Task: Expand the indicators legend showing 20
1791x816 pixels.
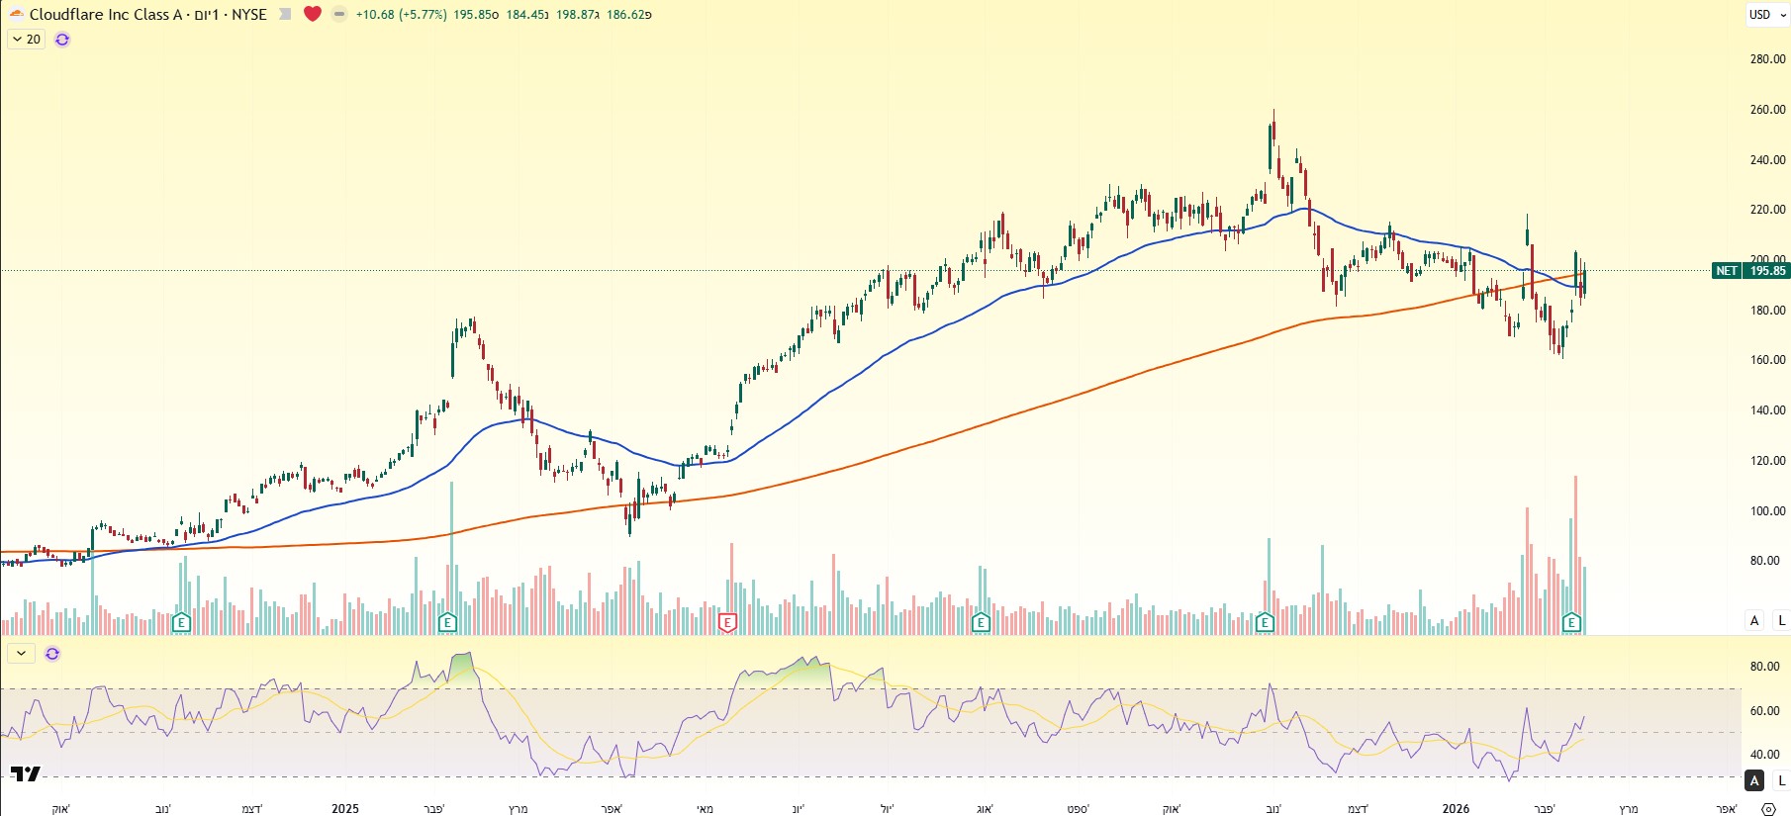Action: pos(26,40)
